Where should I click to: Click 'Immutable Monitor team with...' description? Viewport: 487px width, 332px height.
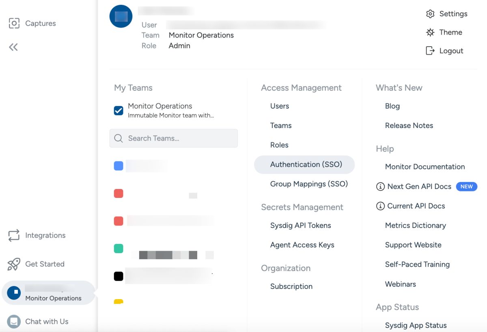171,115
